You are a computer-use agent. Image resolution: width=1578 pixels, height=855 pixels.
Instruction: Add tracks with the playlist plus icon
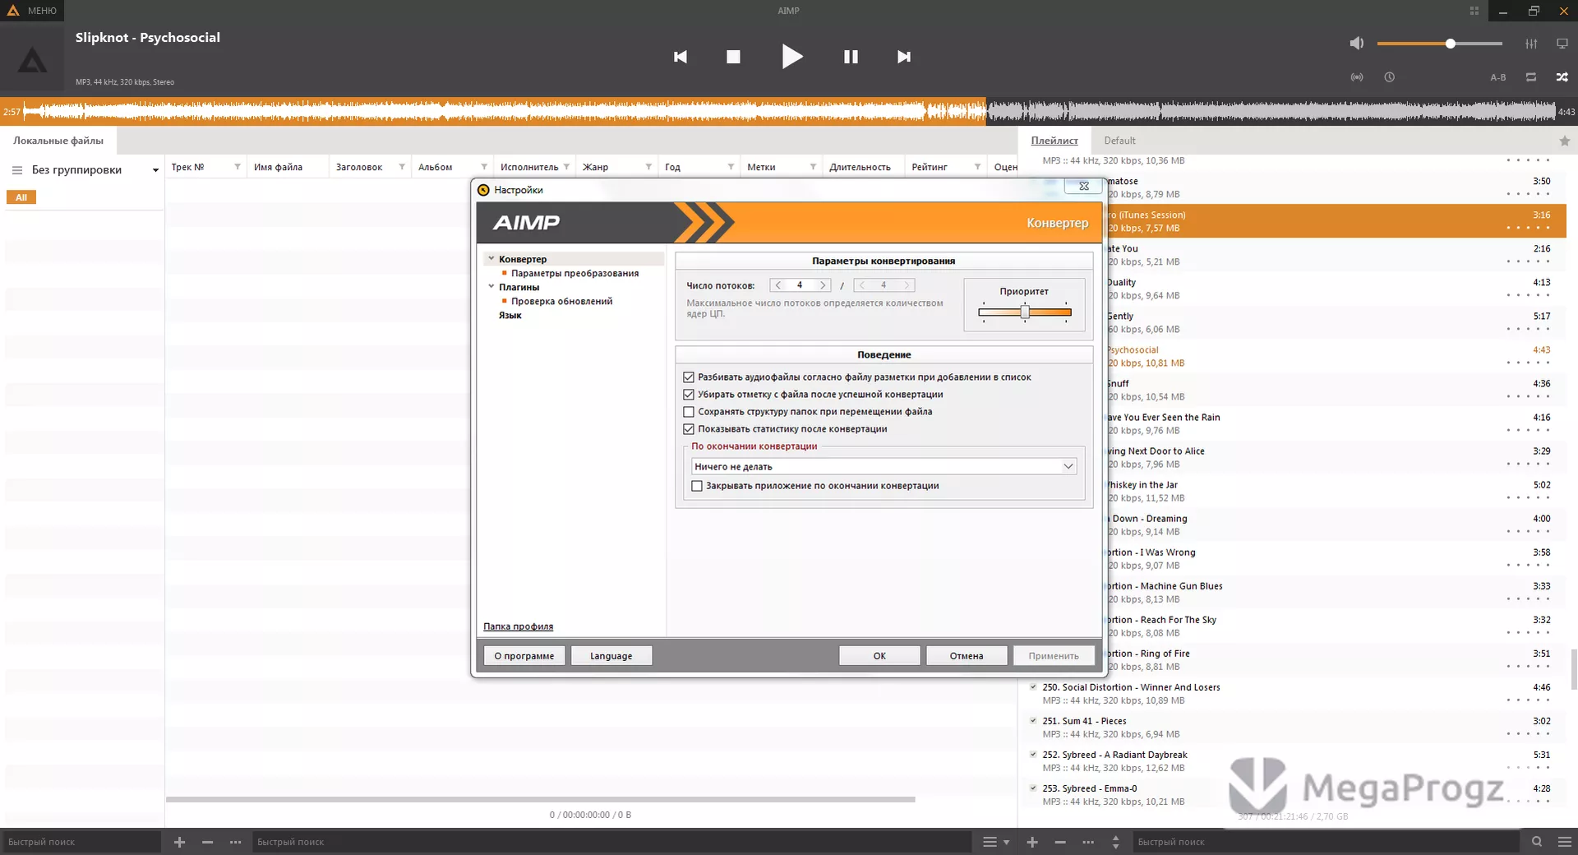pyautogui.click(x=1032, y=842)
